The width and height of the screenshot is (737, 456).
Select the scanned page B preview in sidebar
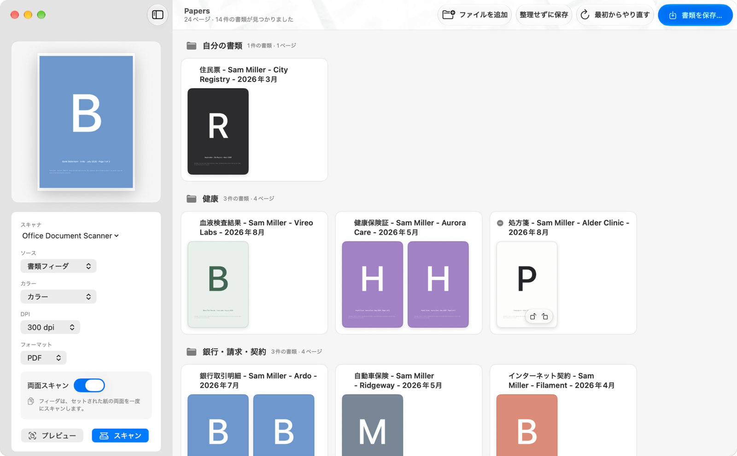(x=86, y=122)
